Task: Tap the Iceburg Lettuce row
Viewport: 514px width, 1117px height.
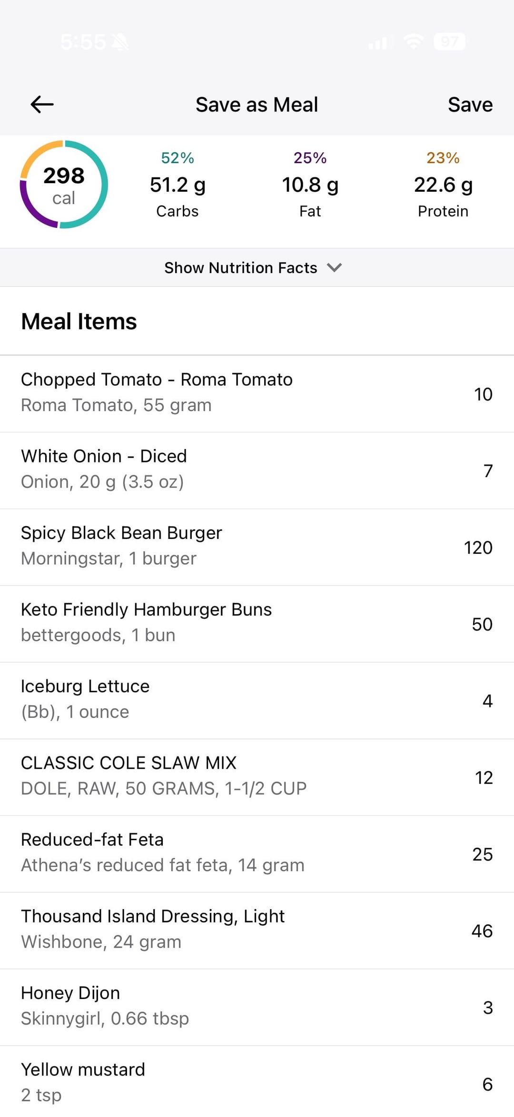Action: 257,700
